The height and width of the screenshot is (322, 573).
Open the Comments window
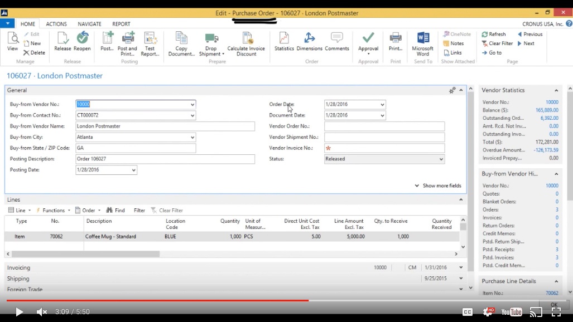pyautogui.click(x=336, y=42)
